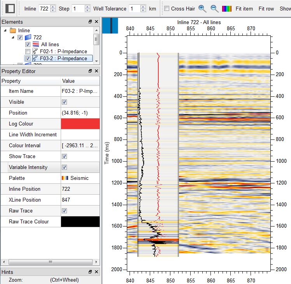Float the Elements panel

pos(90,22)
